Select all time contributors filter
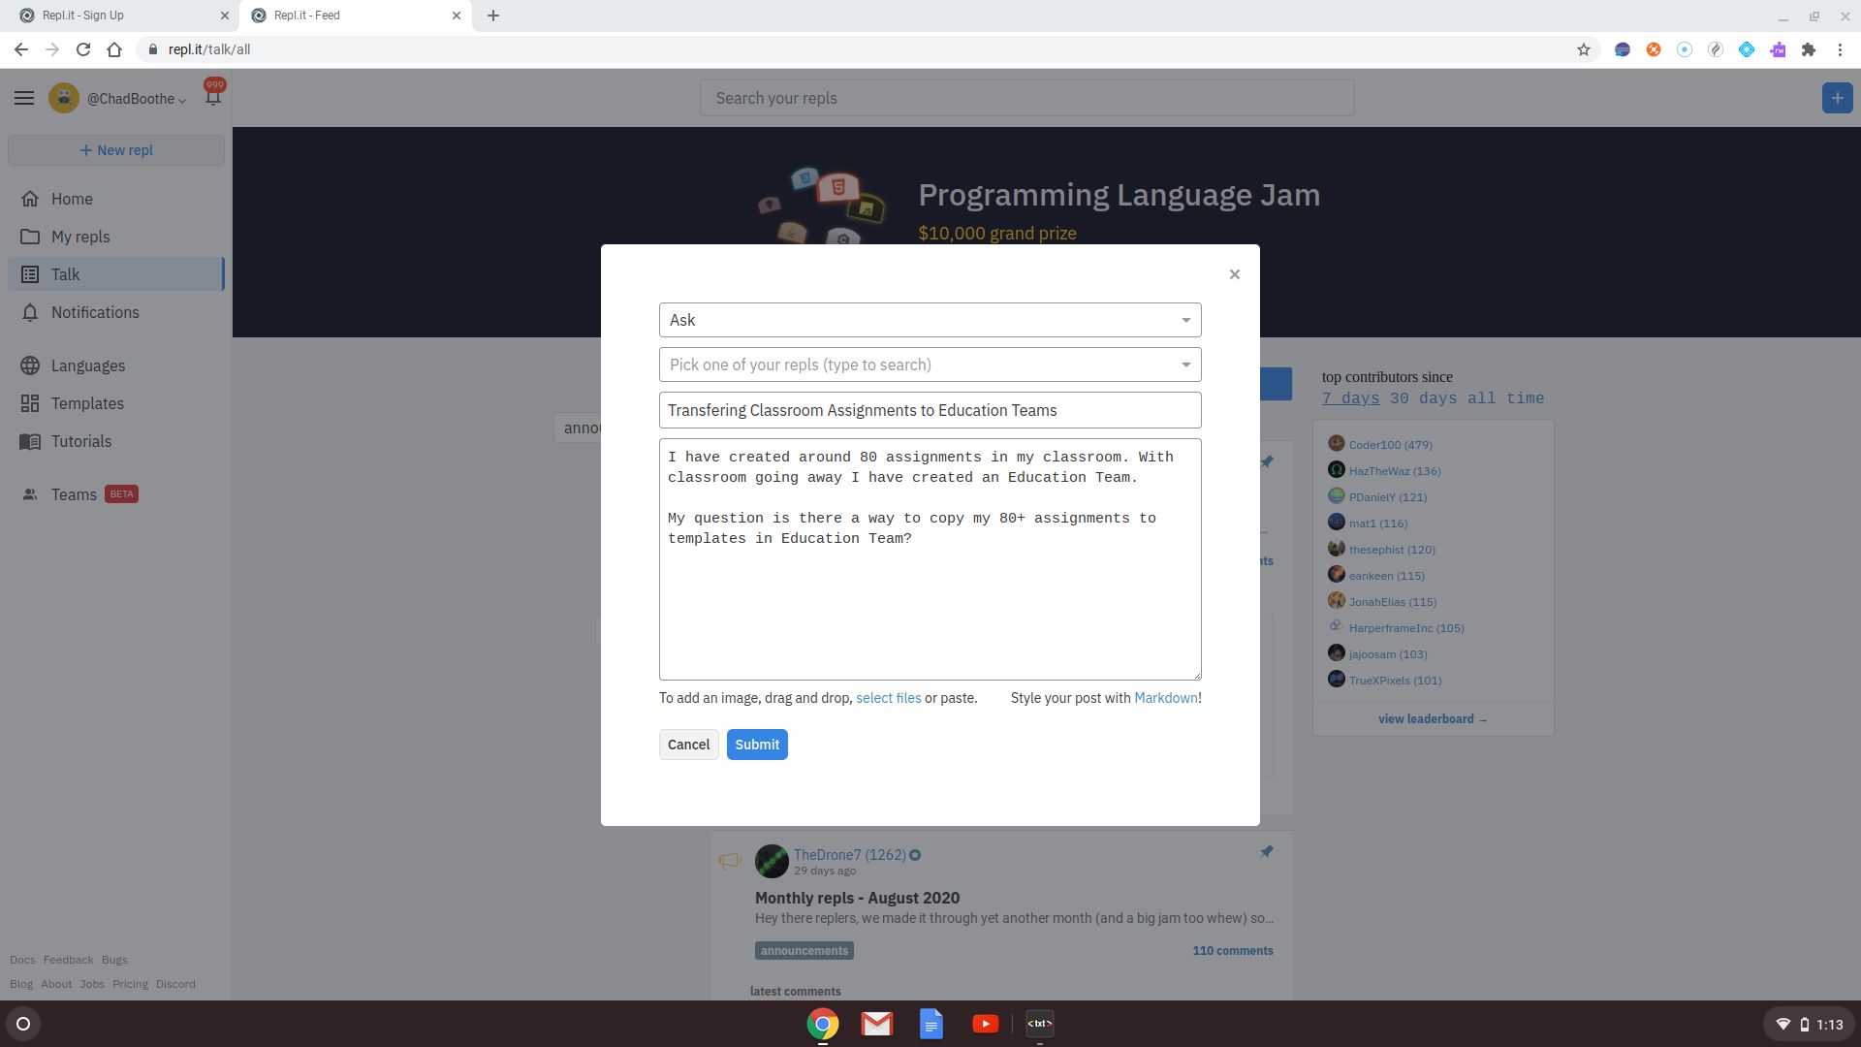The image size is (1861, 1047). click(1505, 398)
